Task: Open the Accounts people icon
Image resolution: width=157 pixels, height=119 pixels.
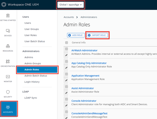Action: (x=8, y=107)
